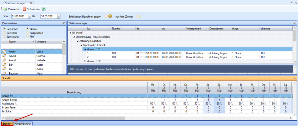The image size is (298, 126).
Task: Click the So. 7 Mär column header
Action: click(x=219, y=88)
